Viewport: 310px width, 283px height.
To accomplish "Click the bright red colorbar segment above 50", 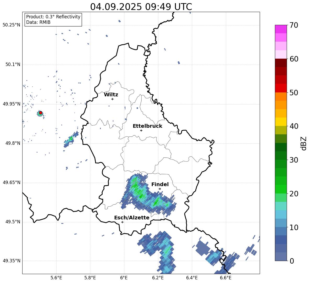I will [x=281, y=88].
